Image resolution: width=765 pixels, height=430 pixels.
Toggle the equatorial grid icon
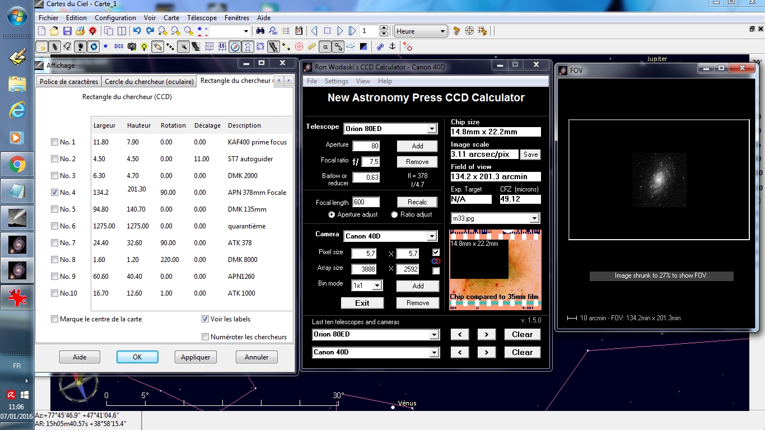(x=222, y=46)
